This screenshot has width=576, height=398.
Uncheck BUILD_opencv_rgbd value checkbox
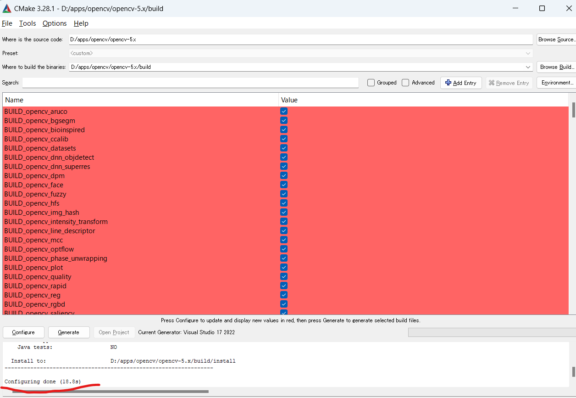[284, 304]
